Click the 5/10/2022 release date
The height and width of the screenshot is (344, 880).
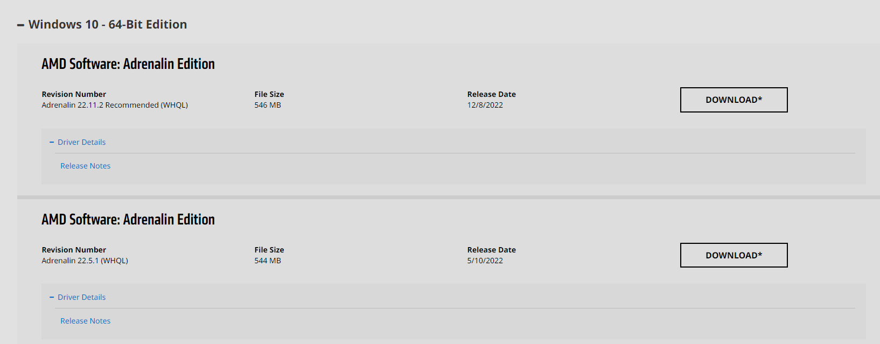485,261
